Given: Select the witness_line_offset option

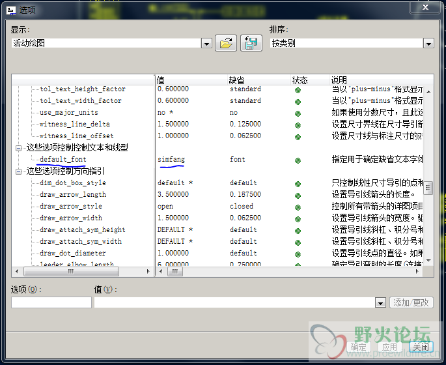Looking at the screenshot, I should 77,136.
